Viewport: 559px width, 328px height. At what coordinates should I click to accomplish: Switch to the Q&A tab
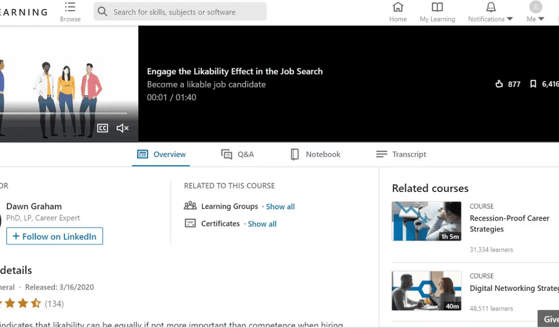pyautogui.click(x=238, y=154)
